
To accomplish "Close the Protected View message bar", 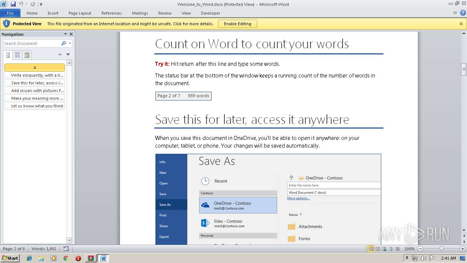I will [x=461, y=24].
